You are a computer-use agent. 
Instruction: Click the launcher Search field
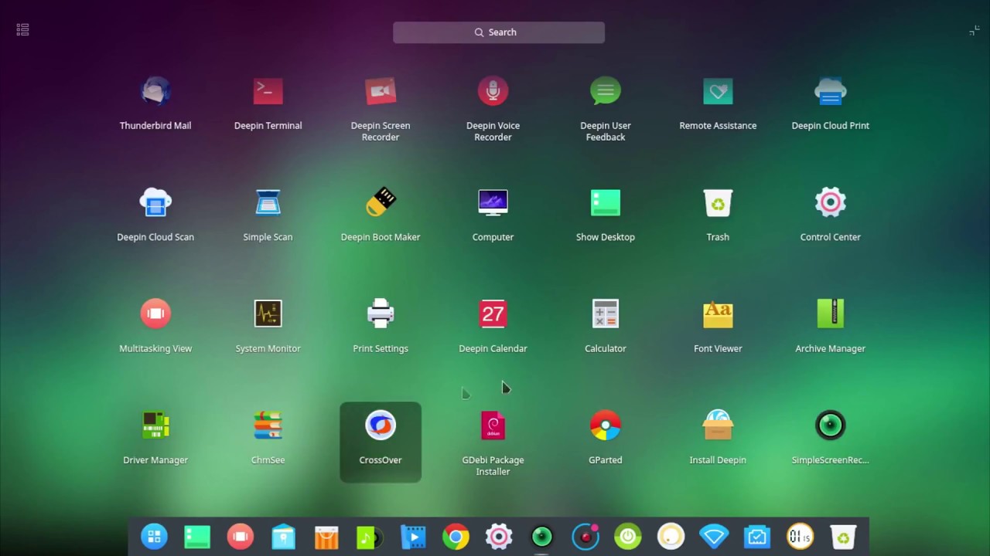pos(499,32)
